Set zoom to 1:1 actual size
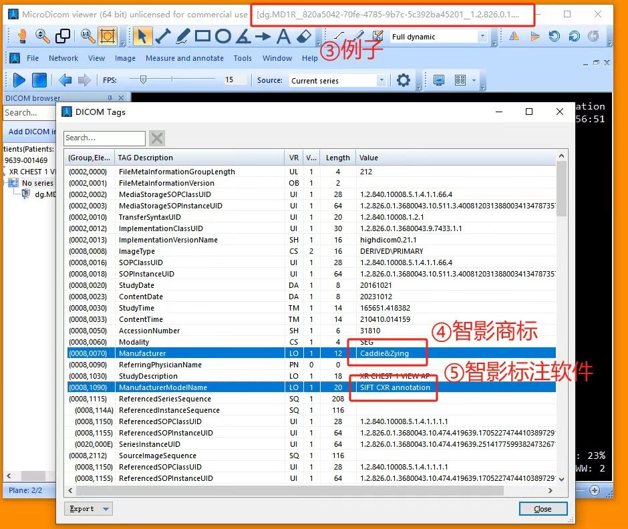Viewport: 628px width, 529px height. click(88, 36)
